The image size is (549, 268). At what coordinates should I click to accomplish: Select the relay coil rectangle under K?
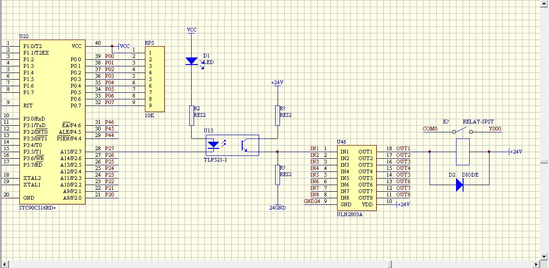pos(463,152)
